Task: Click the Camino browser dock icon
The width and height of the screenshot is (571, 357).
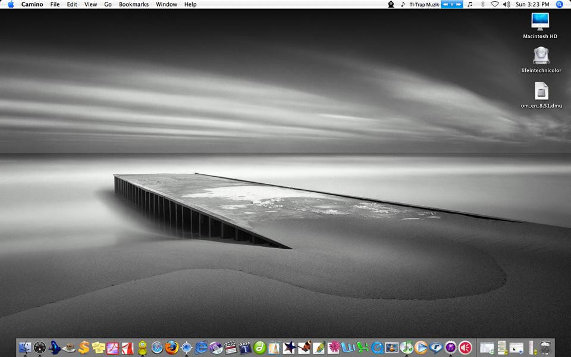Action: coord(186,347)
